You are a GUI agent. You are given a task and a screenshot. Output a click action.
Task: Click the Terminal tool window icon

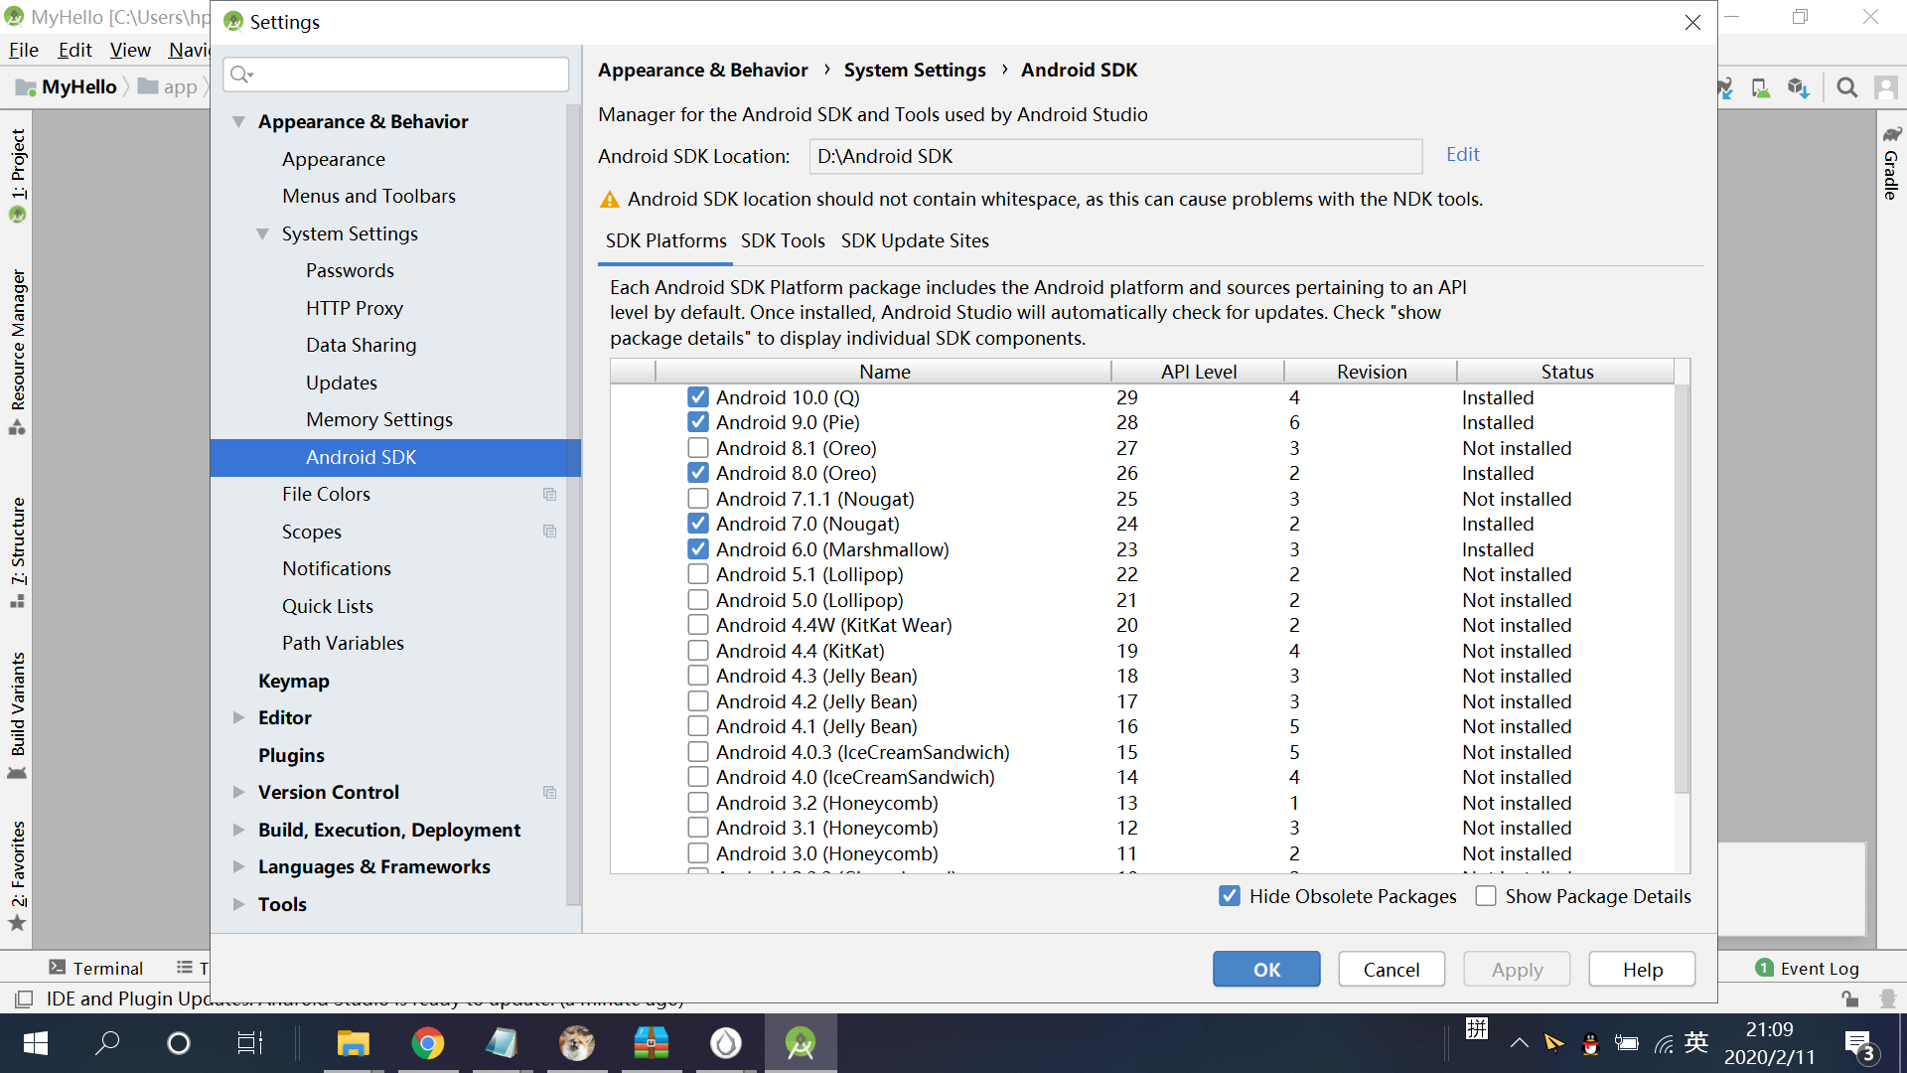point(58,968)
